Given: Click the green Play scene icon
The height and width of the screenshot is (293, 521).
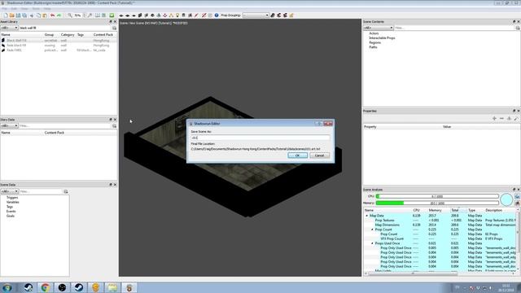Looking at the screenshot, I should pyautogui.click(x=112, y=15).
